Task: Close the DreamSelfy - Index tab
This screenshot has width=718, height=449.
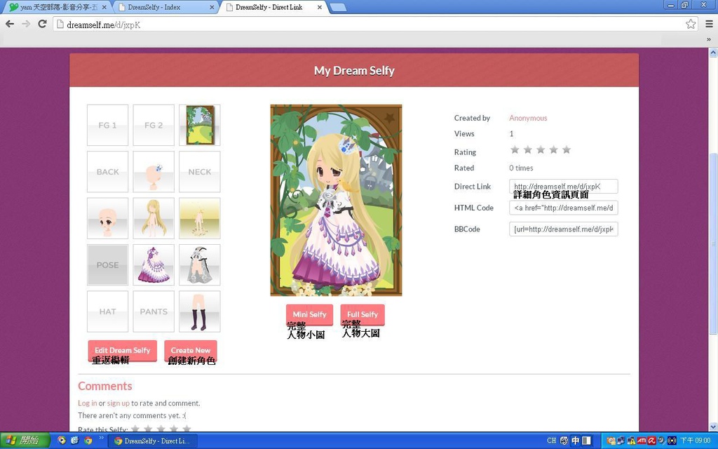Action: click(212, 7)
